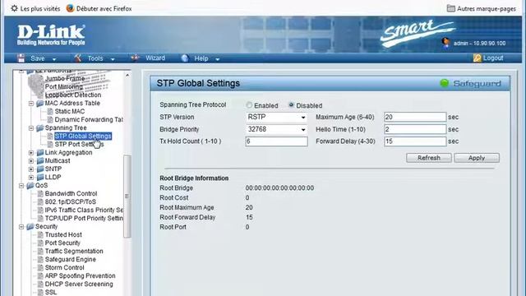
Task: Click the Tx Hold Count field
Action: click(276, 141)
